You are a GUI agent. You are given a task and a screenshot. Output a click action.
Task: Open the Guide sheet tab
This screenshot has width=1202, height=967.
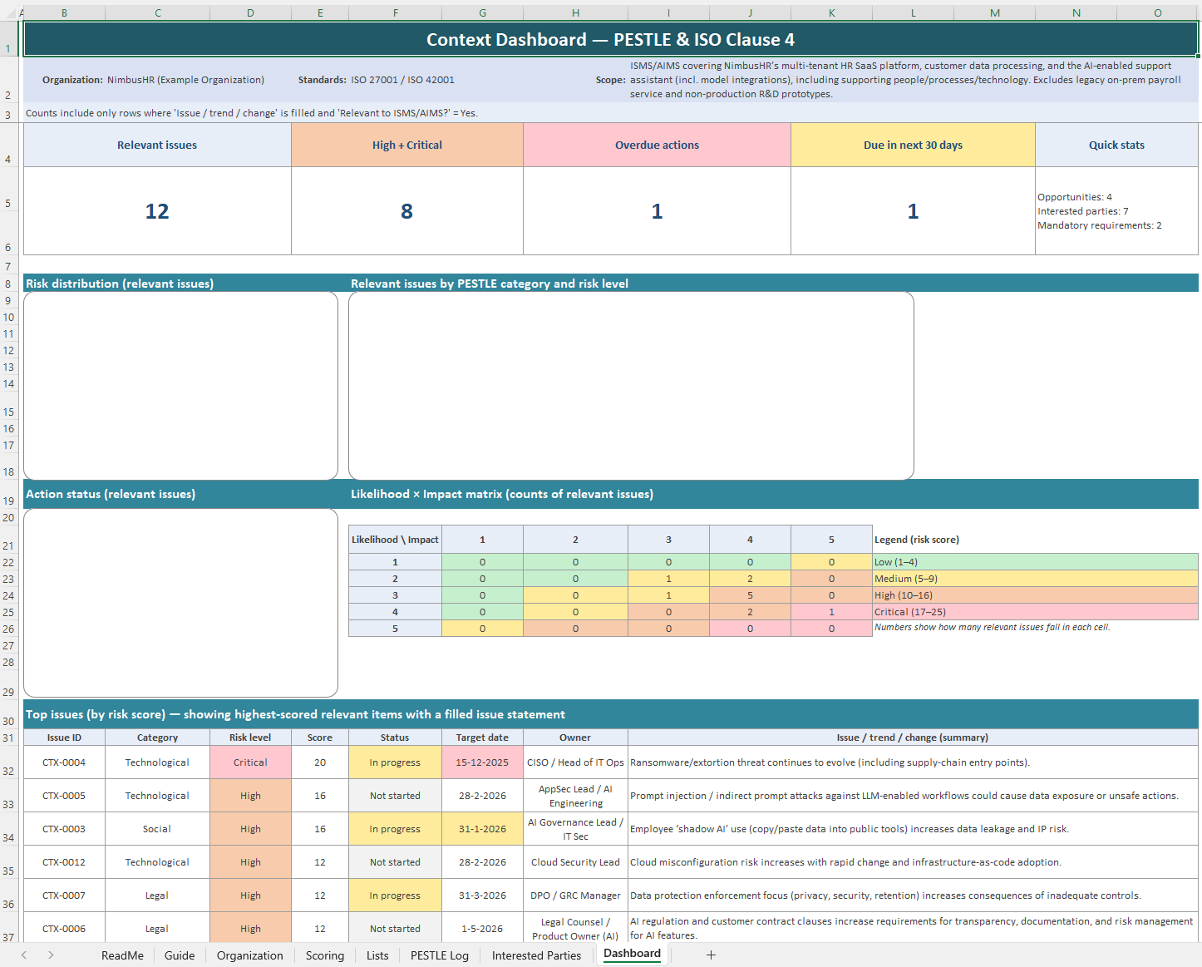(180, 955)
